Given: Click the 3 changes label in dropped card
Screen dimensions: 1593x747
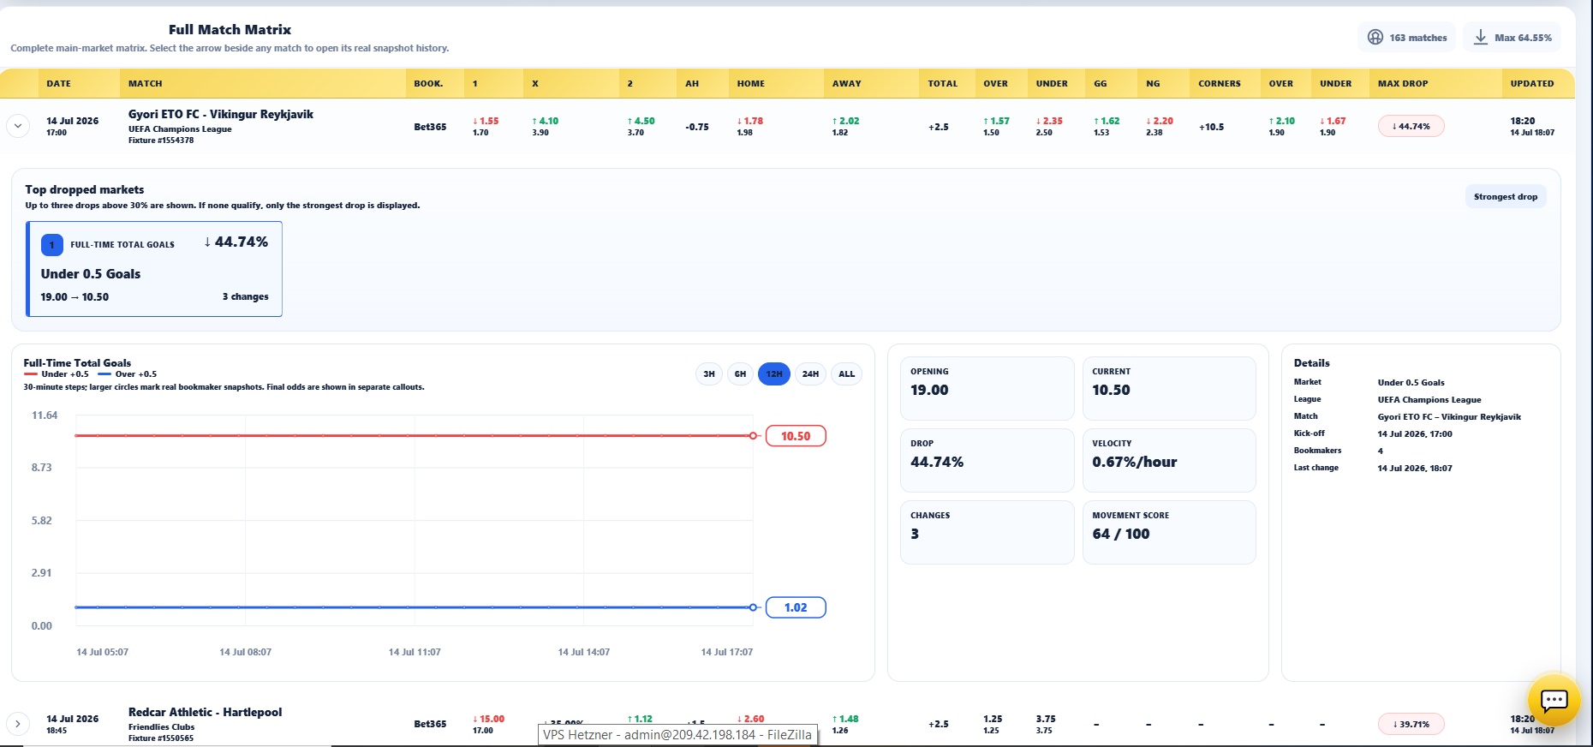Looking at the screenshot, I should point(245,296).
